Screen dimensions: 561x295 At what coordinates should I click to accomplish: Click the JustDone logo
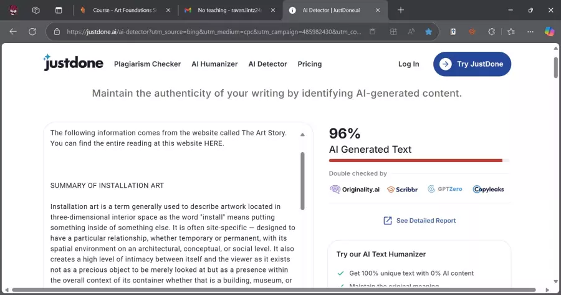coord(74,62)
